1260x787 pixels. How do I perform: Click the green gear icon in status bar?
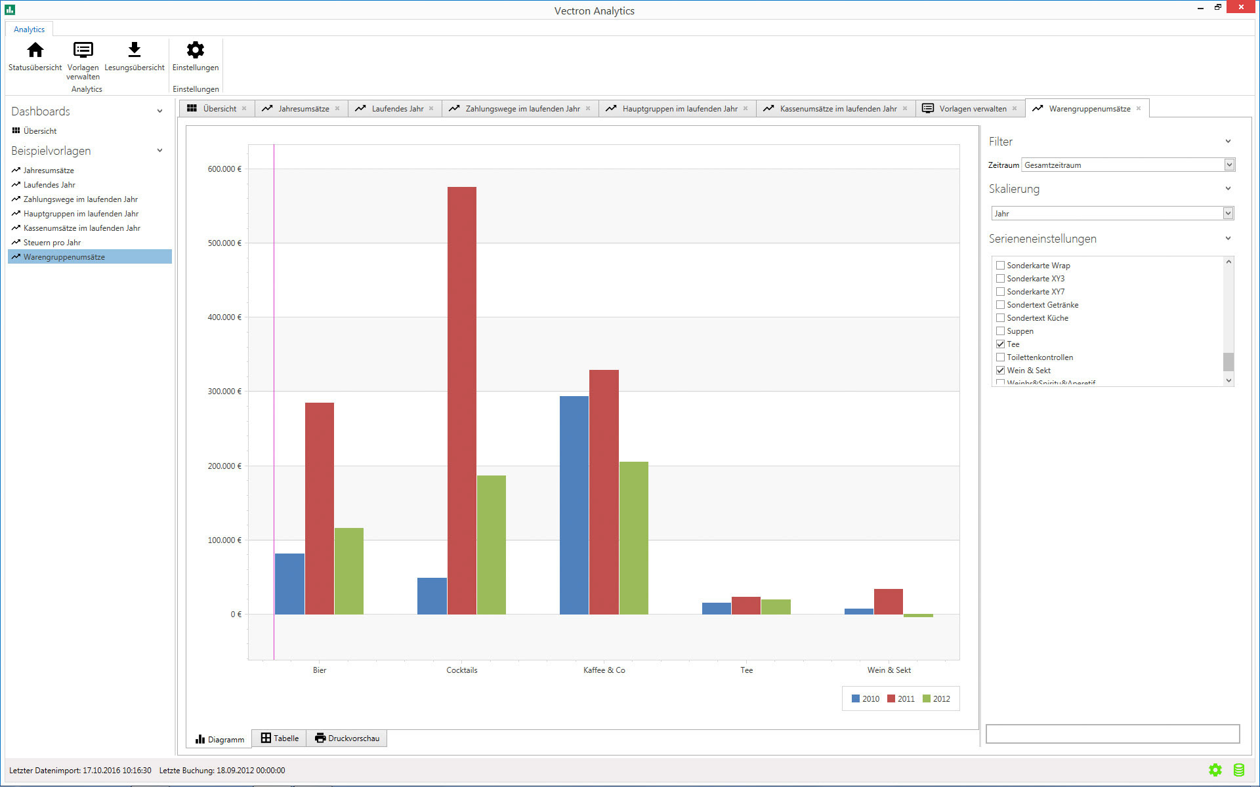coord(1215,770)
